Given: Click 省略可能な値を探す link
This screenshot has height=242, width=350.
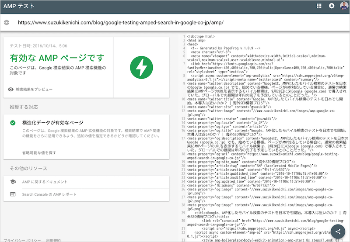Looking at the screenshot, I should pos(39,153).
